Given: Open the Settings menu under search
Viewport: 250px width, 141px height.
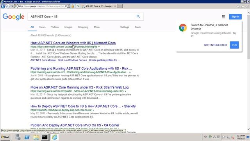Looking at the screenshot, I should tap(125, 27).
